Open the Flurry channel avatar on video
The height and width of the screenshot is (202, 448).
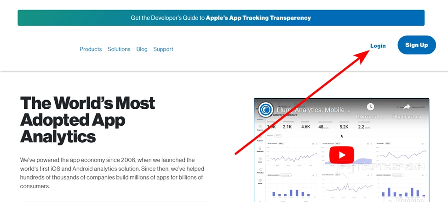click(266, 109)
